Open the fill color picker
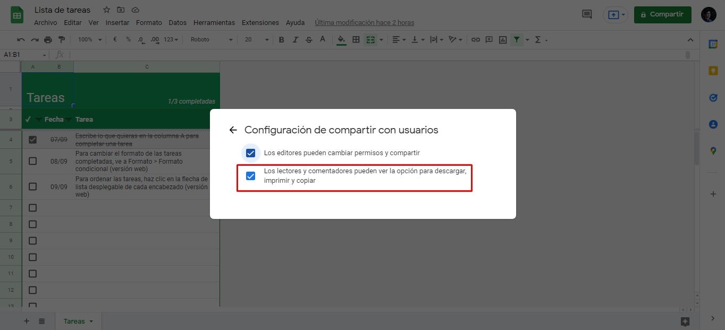The width and height of the screenshot is (725, 330). coord(341,39)
